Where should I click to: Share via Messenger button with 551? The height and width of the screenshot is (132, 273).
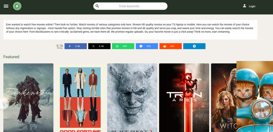click(x=147, y=46)
